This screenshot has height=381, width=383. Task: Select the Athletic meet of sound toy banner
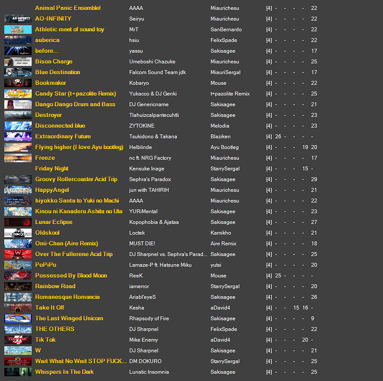click(18, 29)
